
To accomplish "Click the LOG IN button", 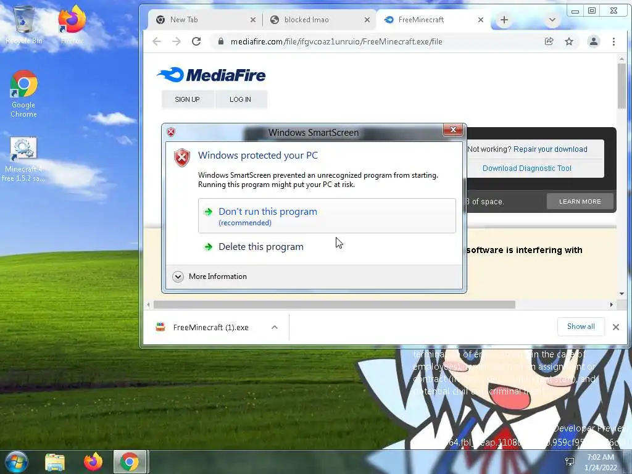I will coord(240,99).
